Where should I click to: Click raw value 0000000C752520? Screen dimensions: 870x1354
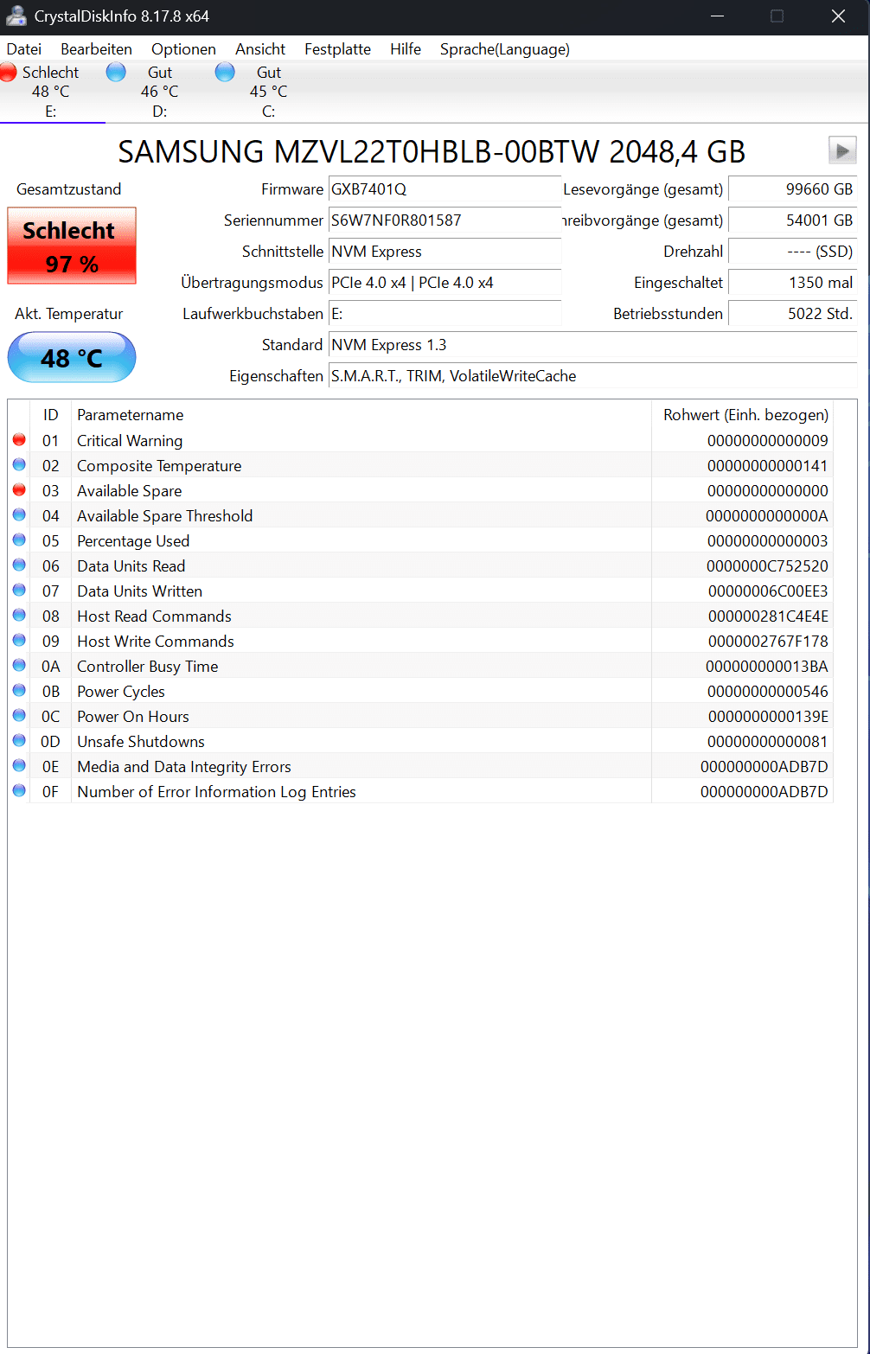pos(767,566)
